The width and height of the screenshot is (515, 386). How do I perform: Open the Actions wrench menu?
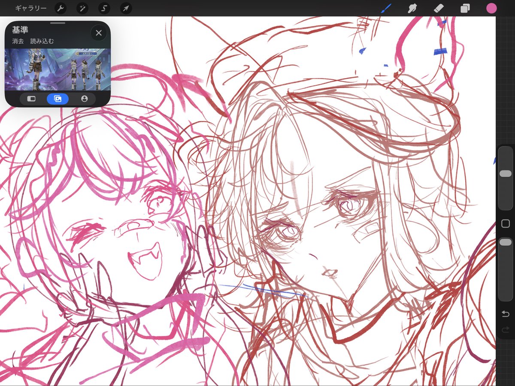pyautogui.click(x=61, y=8)
